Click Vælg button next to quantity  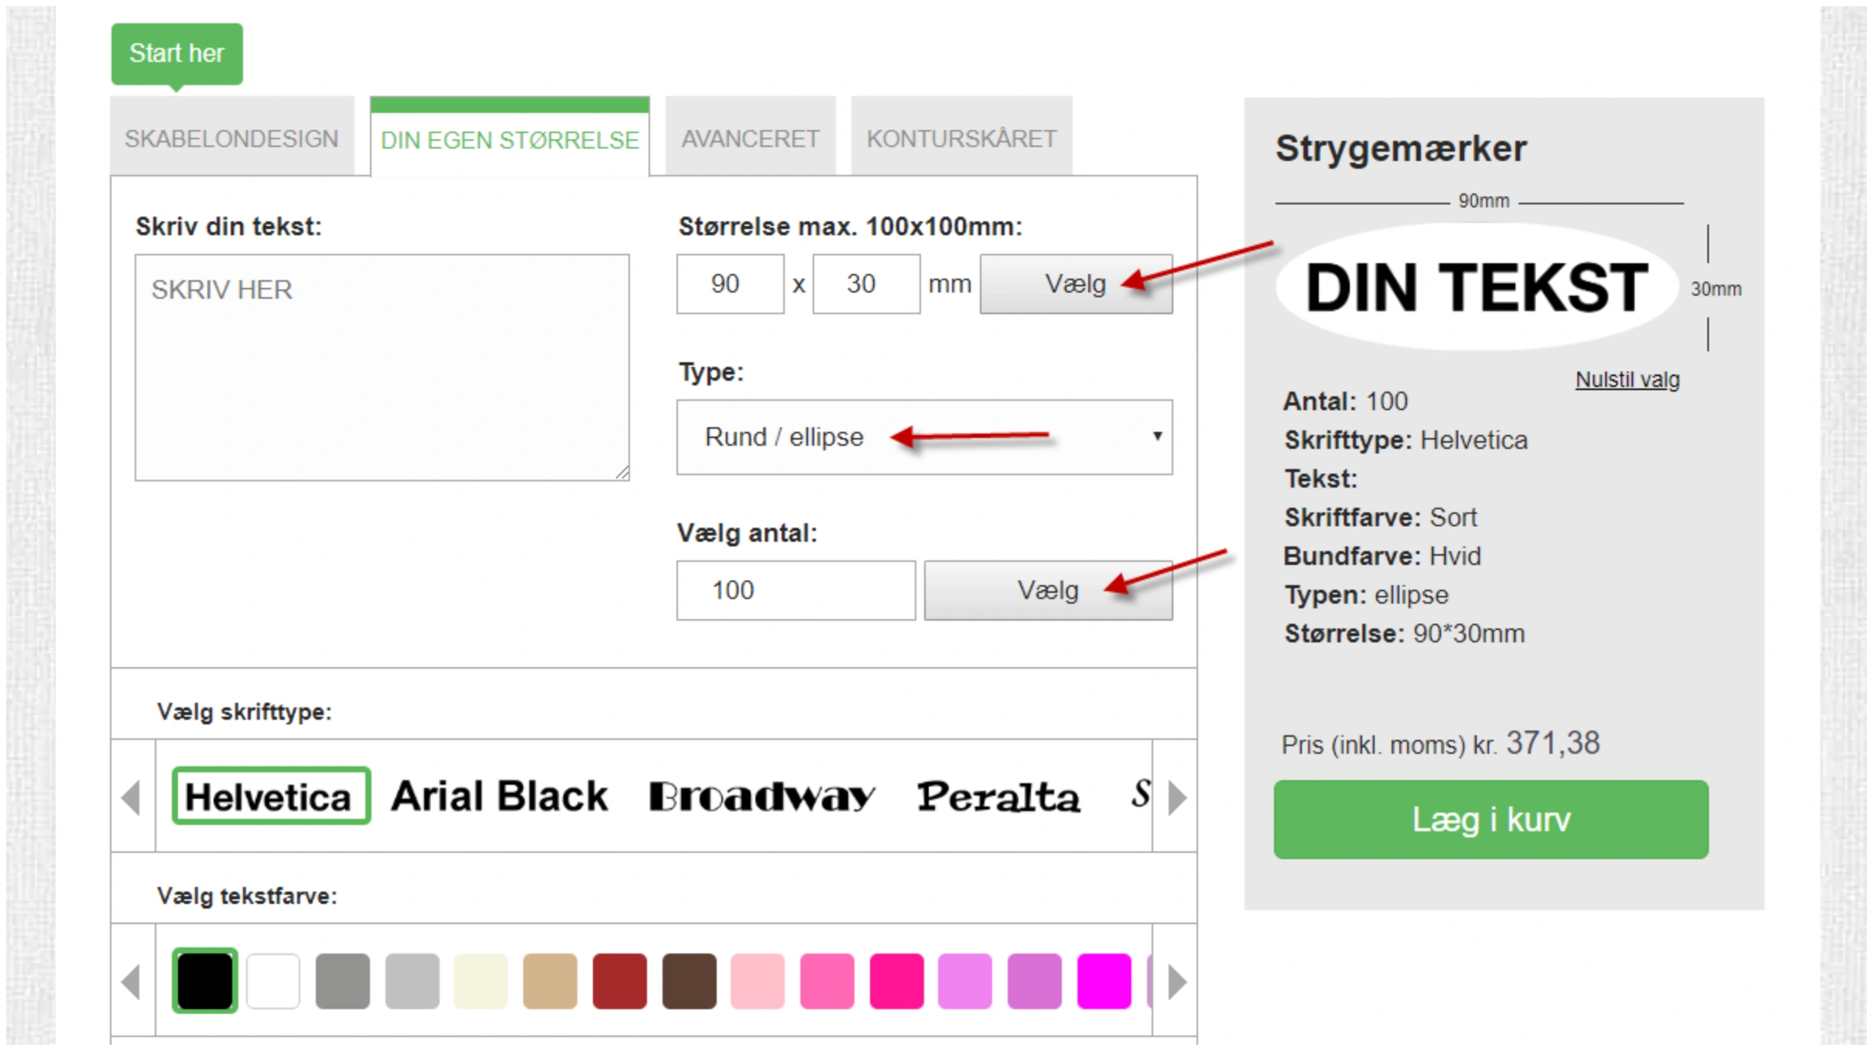point(1048,591)
